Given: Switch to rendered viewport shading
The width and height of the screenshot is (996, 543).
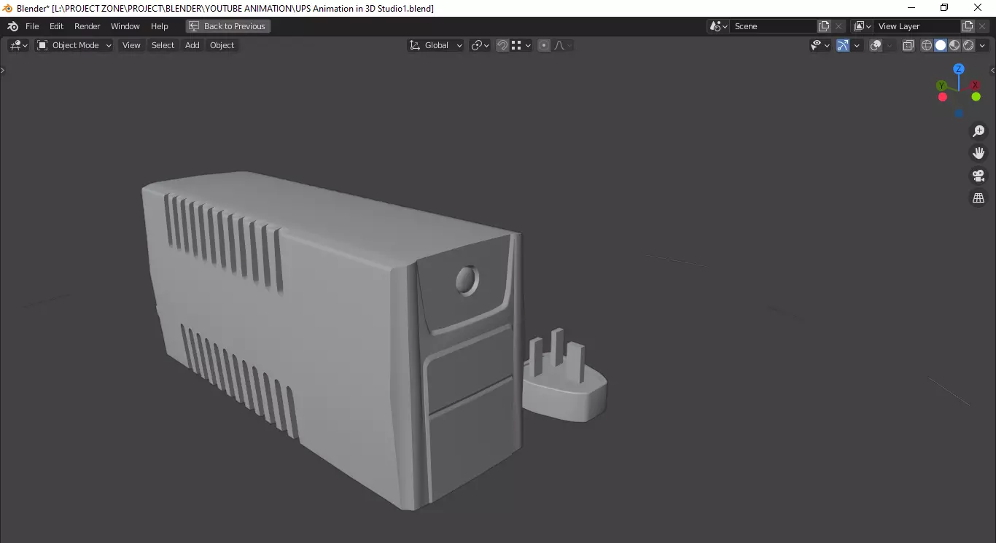Looking at the screenshot, I should pos(968,45).
